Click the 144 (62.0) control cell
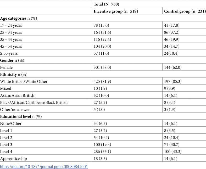 tap(173, 67)
